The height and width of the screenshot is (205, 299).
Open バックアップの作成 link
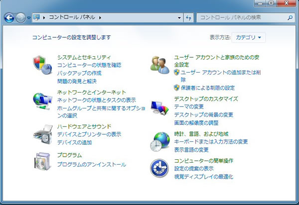point(79,73)
